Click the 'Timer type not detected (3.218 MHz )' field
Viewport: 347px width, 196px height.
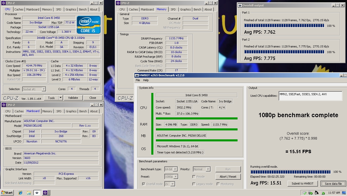[x=180, y=152]
